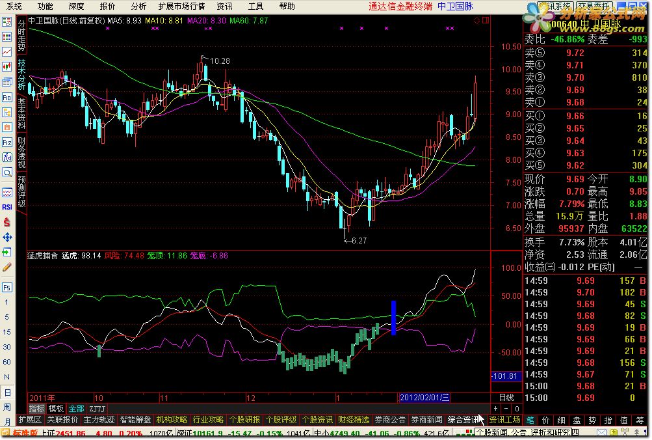Click the checklist icon at top of left toolbar
Viewport: 652px width, 440px height.
click(7, 21)
